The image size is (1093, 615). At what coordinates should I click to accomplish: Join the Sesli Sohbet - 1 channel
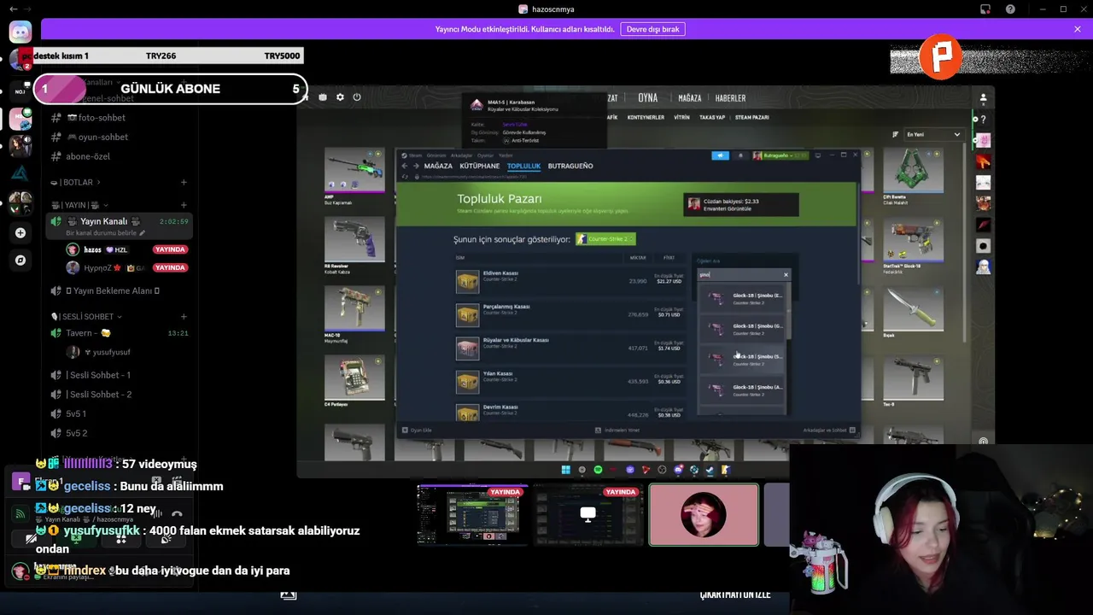click(x=120, y=375)
